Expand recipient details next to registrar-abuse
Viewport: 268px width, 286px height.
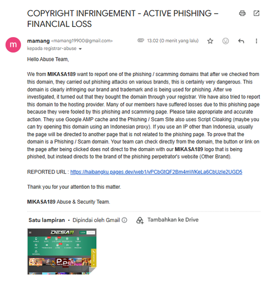pyautogui.click(x=80, y=49)
